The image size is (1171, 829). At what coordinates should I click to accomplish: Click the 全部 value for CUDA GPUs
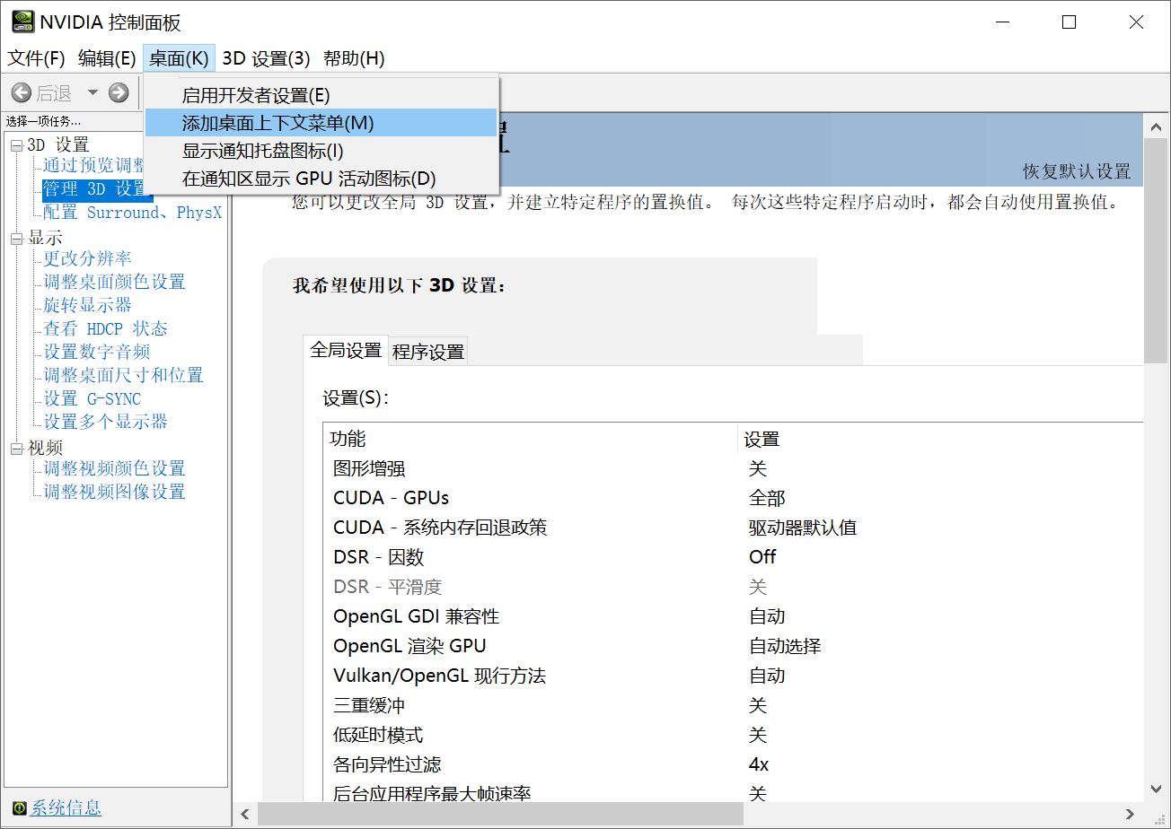[767, 498]
